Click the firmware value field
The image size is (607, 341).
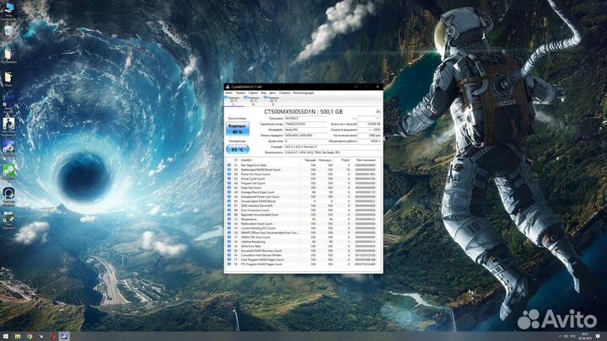305,119
